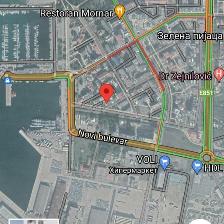Screen dimensions: 224x224
Task: Tap the blue ferry terminal icon
Action: click(8, 80)
